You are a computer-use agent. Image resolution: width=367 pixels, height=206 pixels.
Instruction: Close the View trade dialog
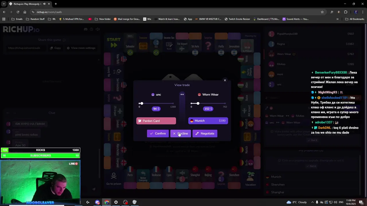click(225, 80)
